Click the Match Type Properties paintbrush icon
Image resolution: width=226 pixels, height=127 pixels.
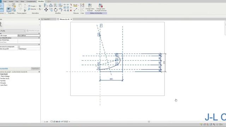(25, 10)
